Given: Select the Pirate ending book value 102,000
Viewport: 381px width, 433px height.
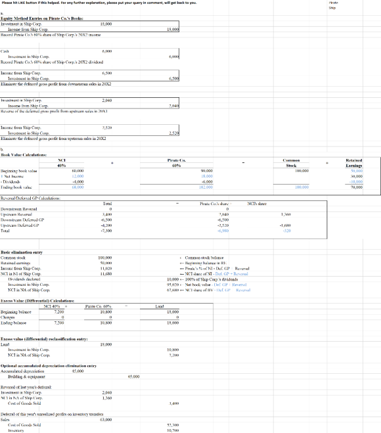Looking at the screenshot, I should pyautogui.click(x=206, y=187).
